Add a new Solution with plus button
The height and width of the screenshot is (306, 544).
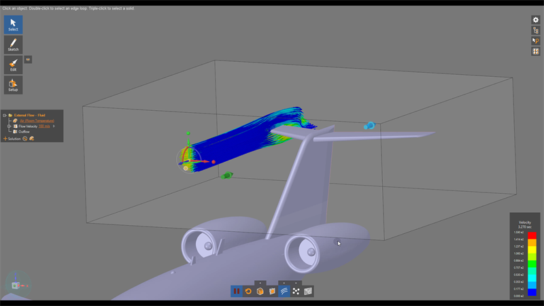[5, 139]
